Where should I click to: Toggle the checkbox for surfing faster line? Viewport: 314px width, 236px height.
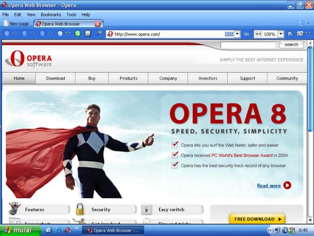pyautogui.click(x=175, y=145)
